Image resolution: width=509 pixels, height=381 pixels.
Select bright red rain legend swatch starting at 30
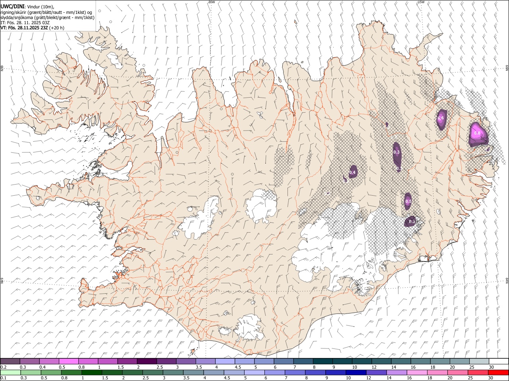pos(498,372)
